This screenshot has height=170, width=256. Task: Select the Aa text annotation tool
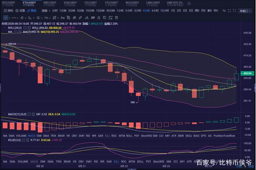click(x=62, y=18)
